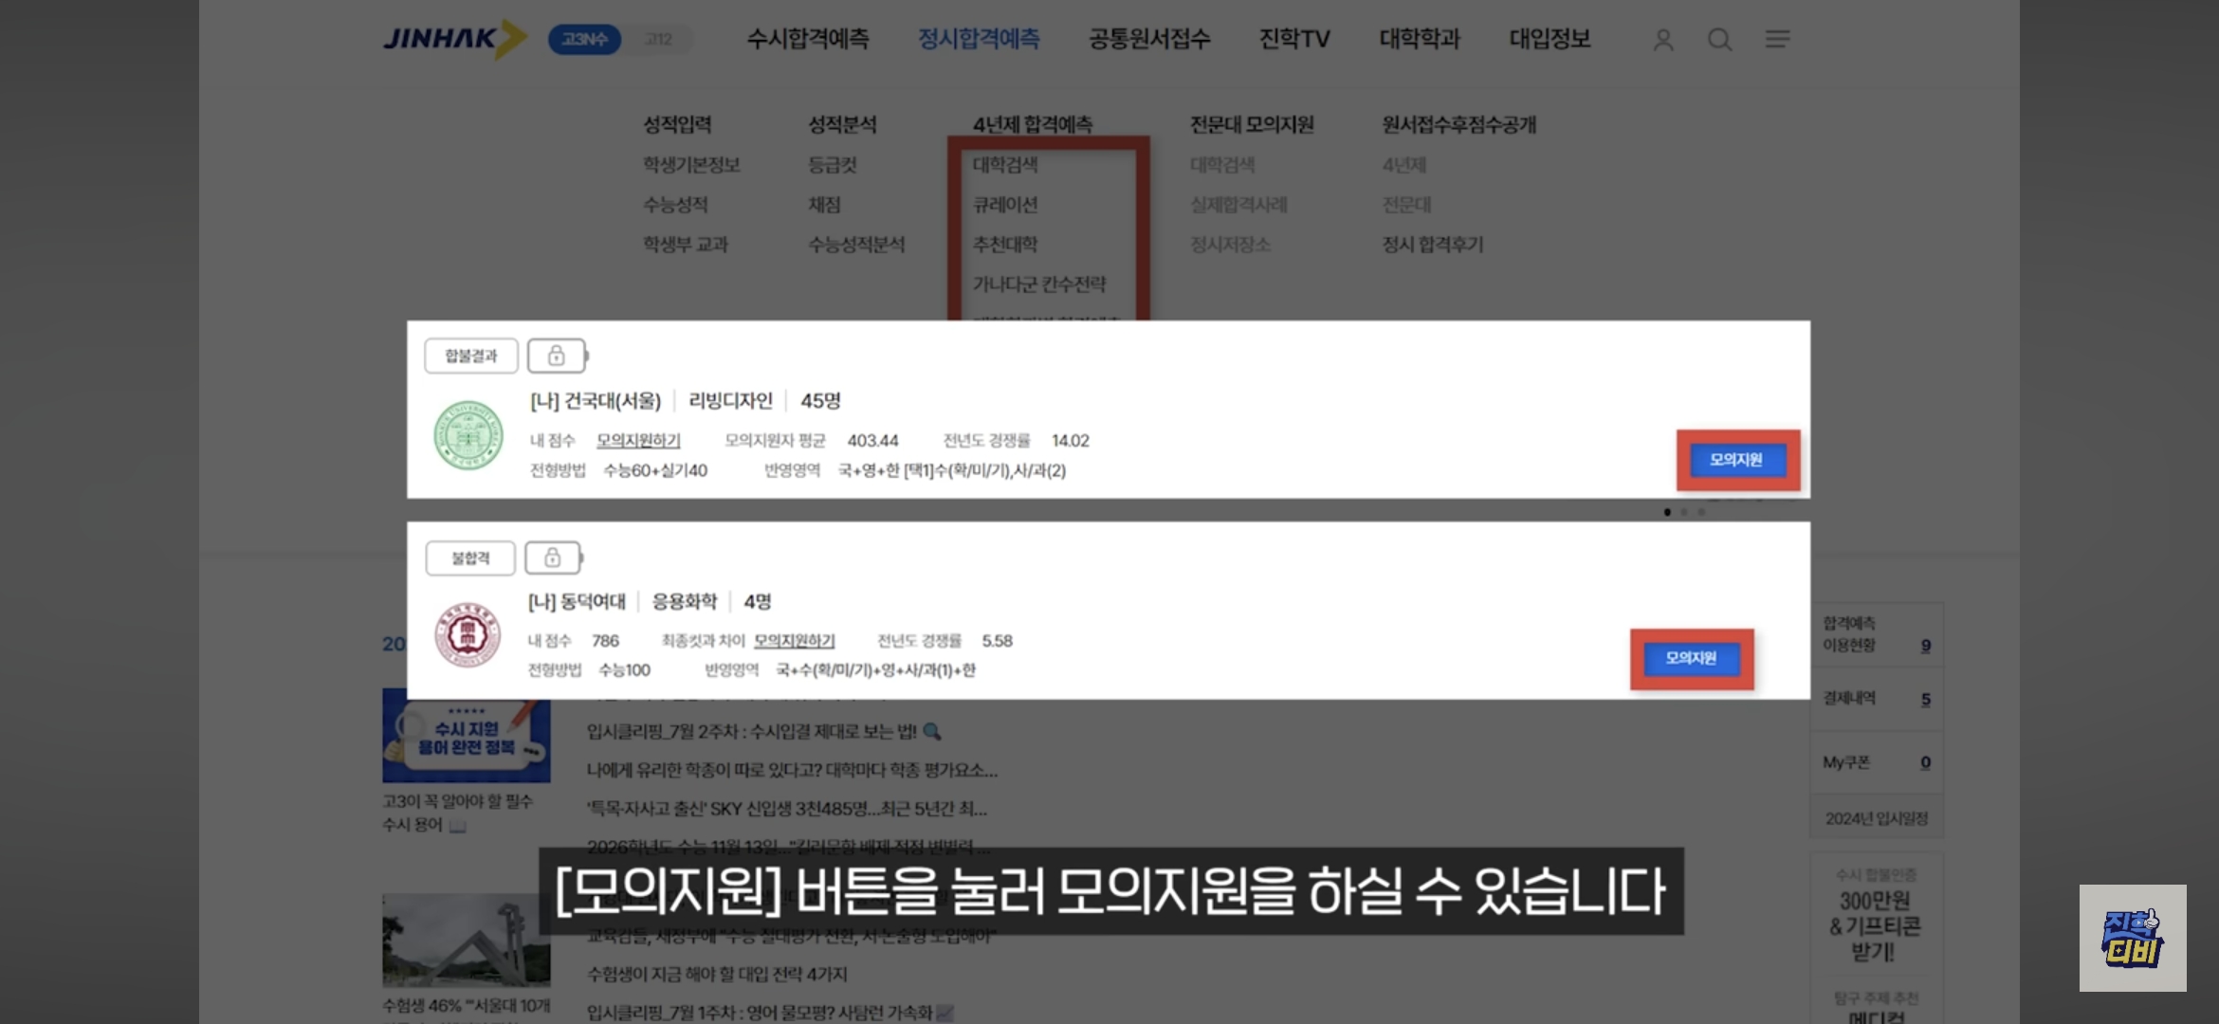Select 큐레이션 submenu item
This screenshot has height=1024, width=2219.
1005,205
